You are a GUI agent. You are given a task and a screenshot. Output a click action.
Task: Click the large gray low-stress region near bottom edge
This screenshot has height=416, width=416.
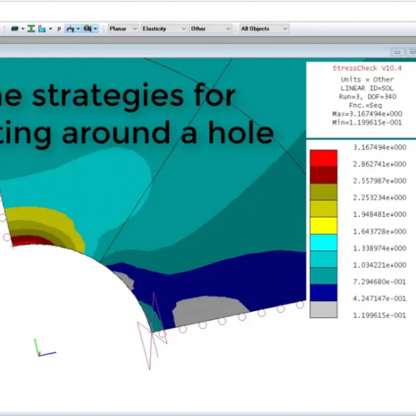click(x=209, y=311)
